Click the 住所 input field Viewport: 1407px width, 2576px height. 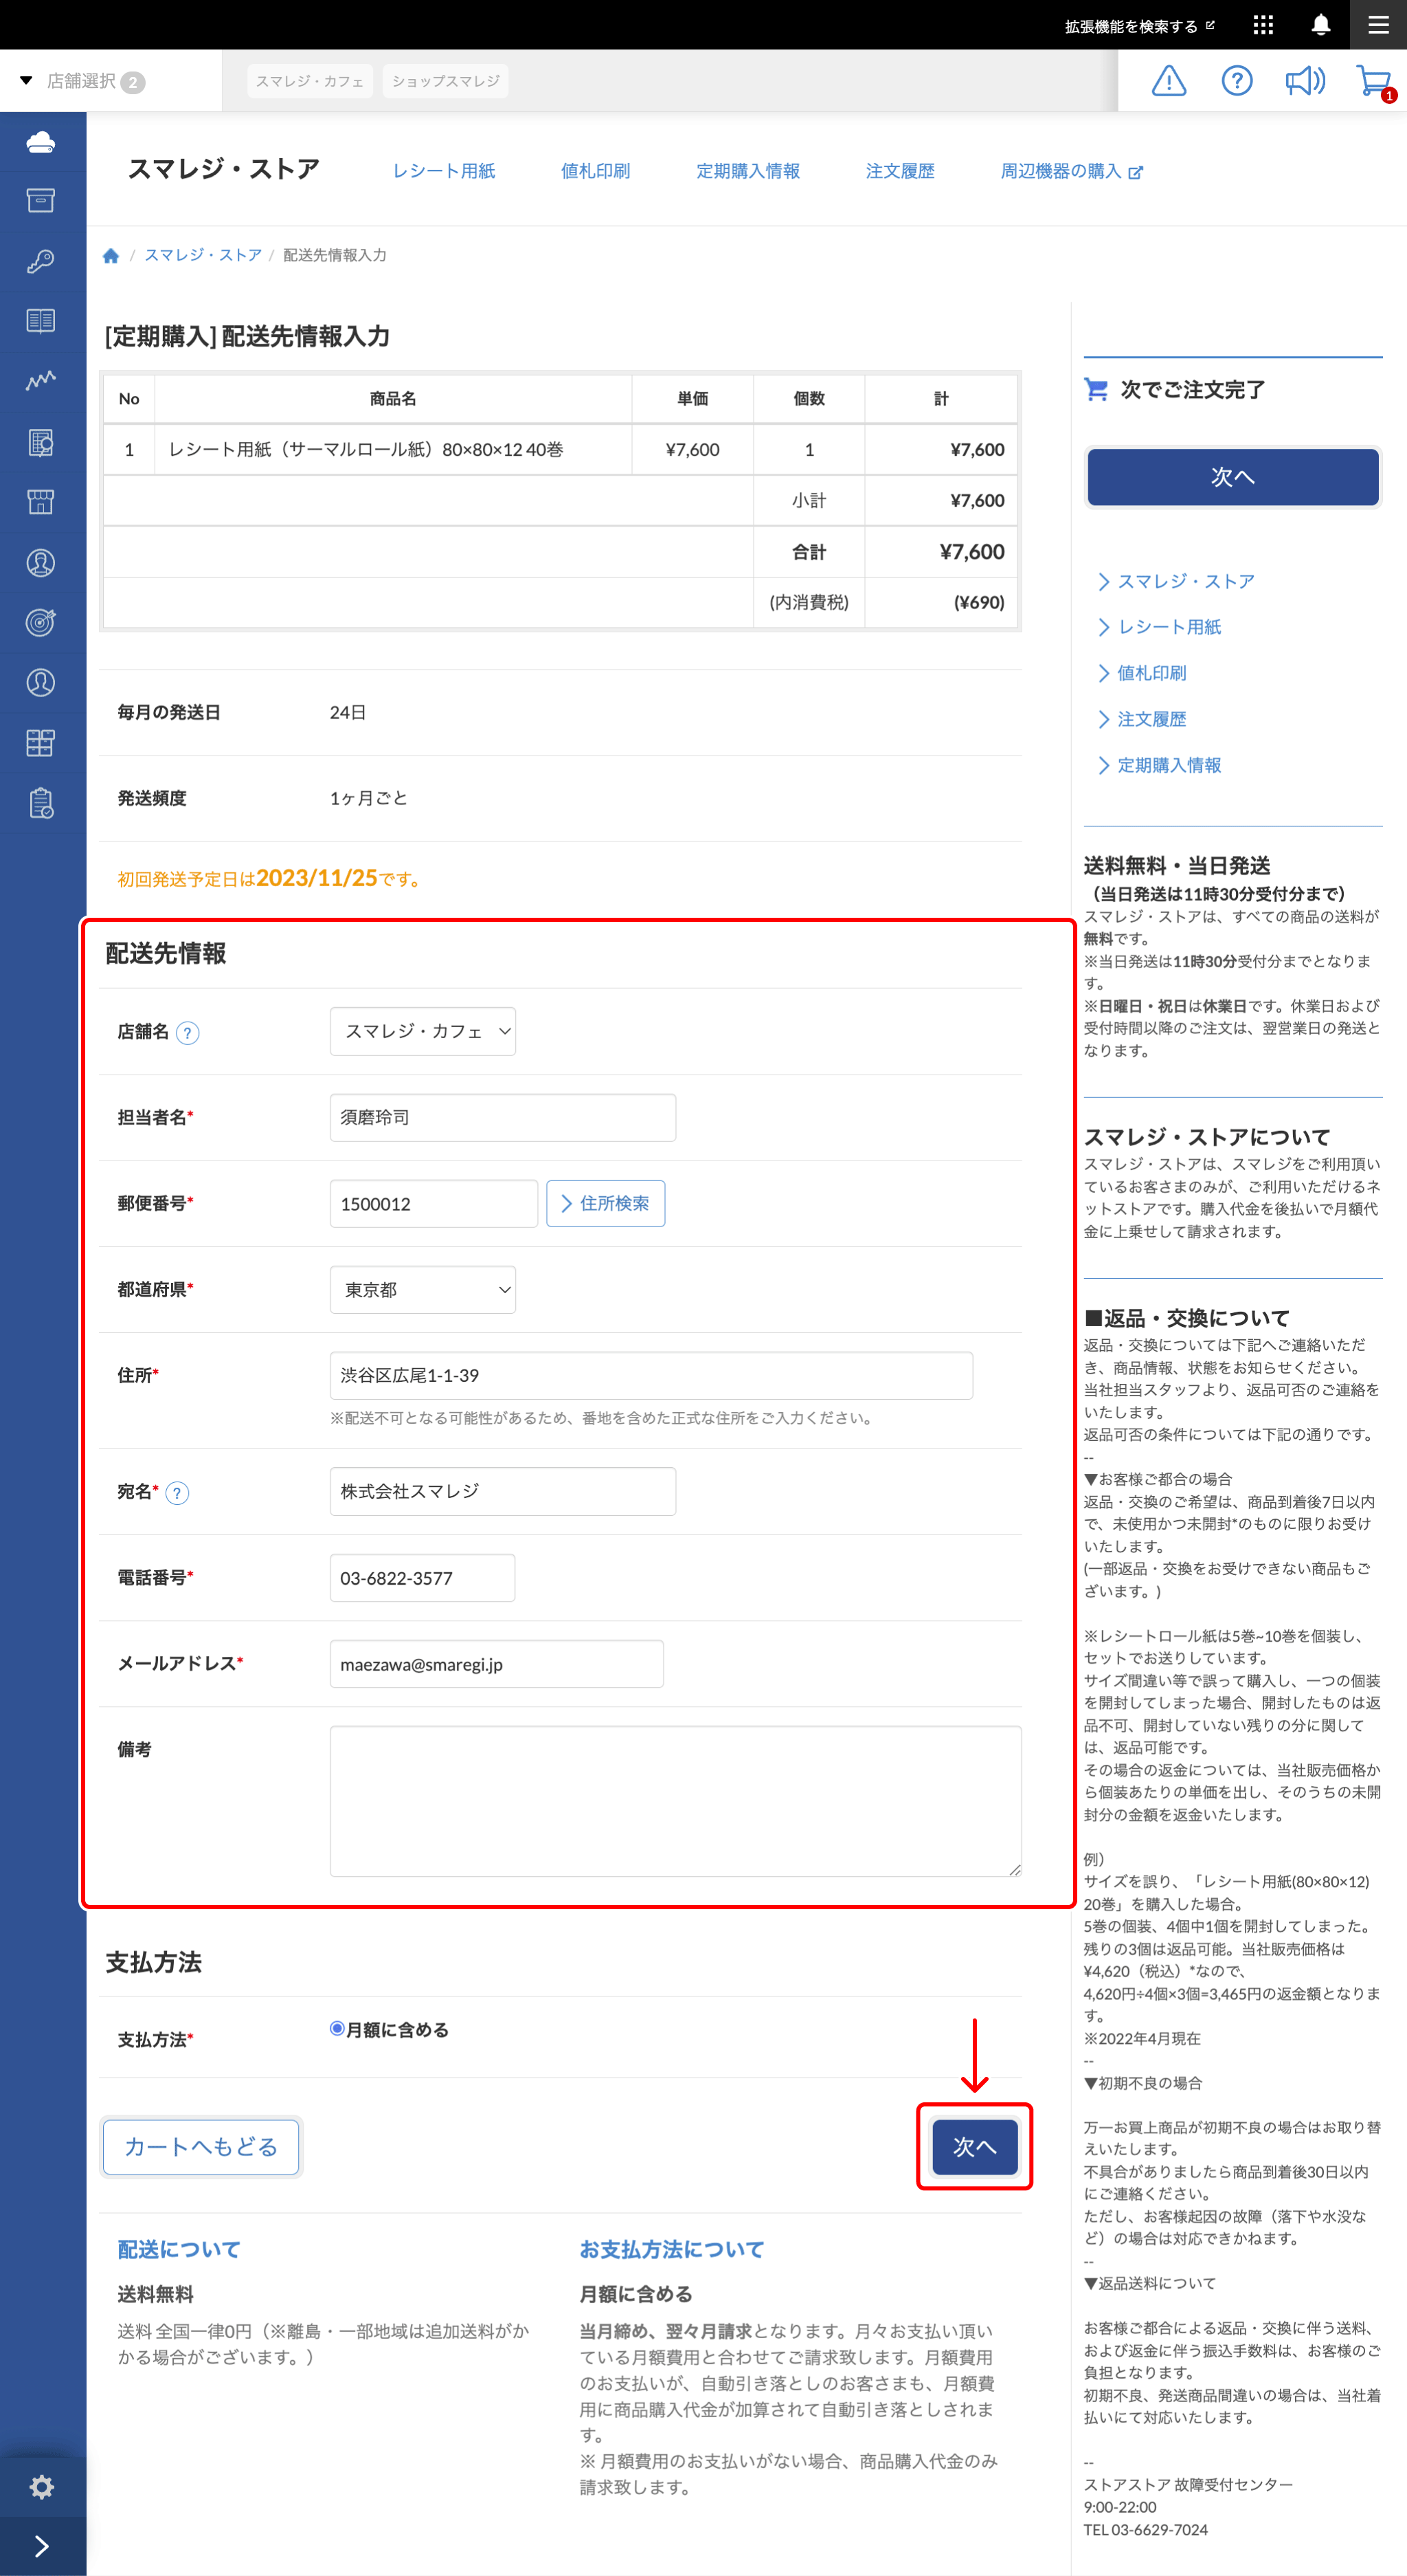(651, 1375)
